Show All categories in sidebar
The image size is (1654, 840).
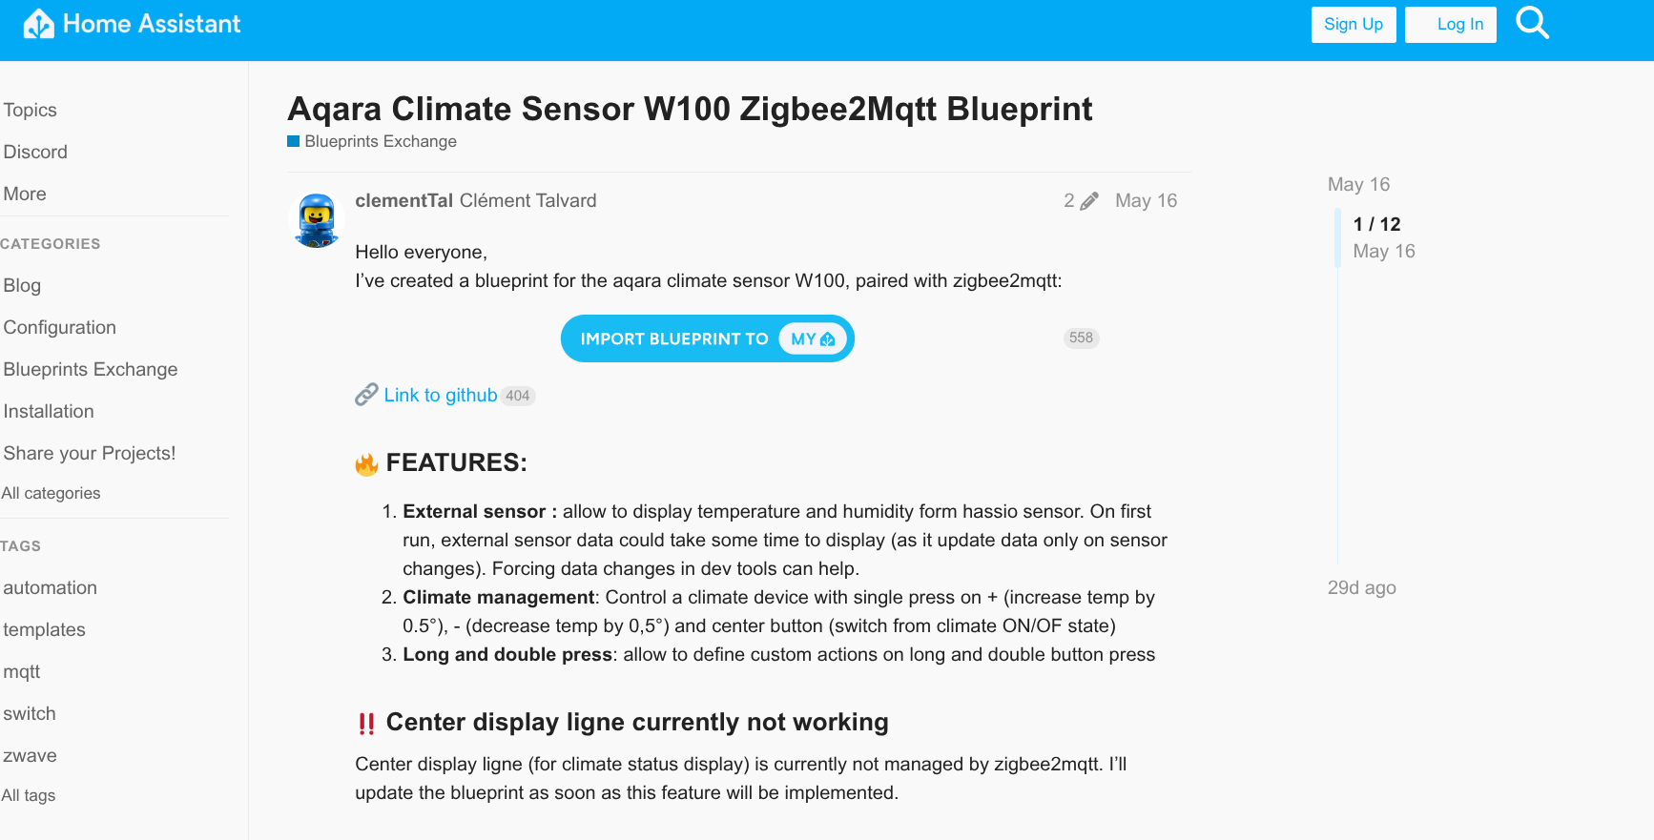coord(52,493)
